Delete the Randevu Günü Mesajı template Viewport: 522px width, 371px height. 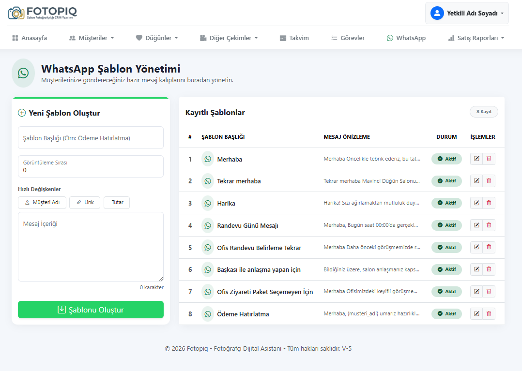tap(489, 225)
